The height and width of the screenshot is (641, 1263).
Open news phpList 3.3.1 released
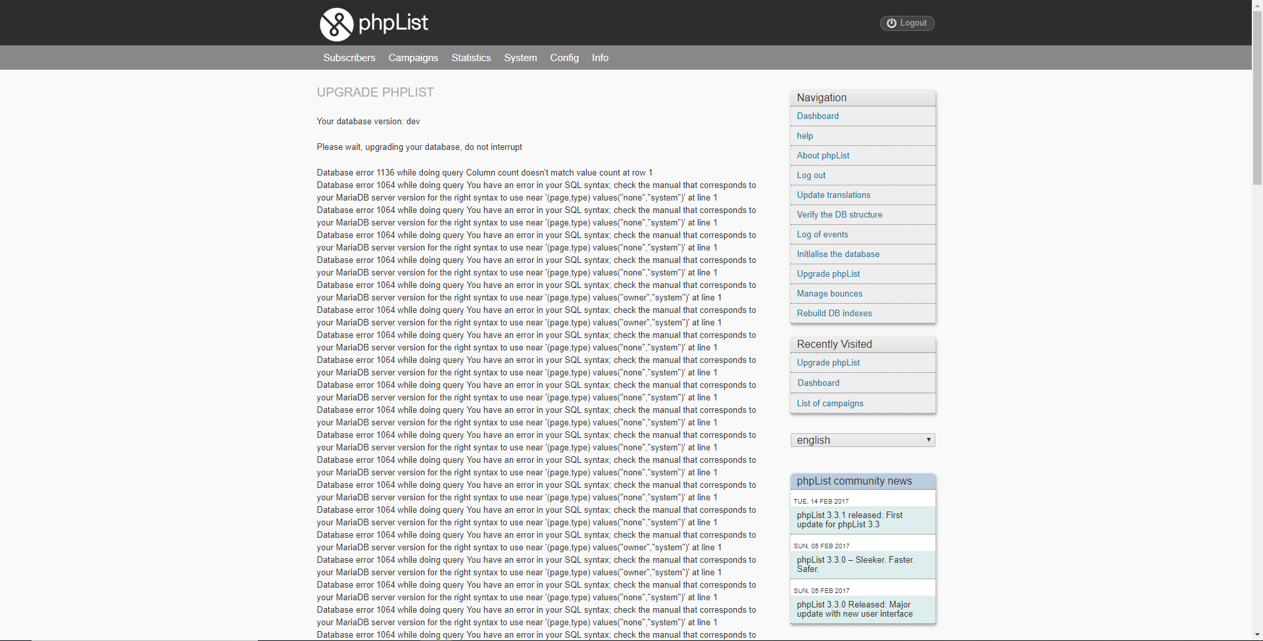coord(862,520)
